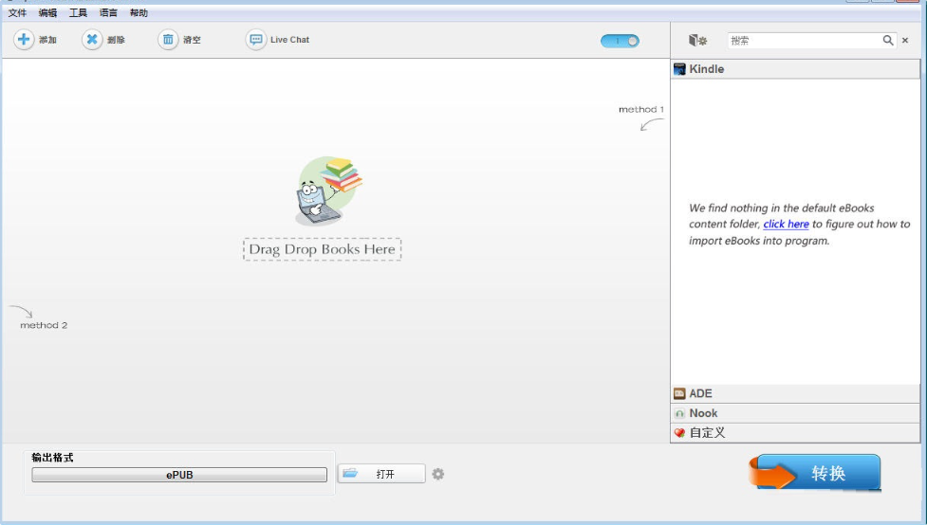Open the library settings book-gear icon
The image size is (927, 525).
point(697,40)
